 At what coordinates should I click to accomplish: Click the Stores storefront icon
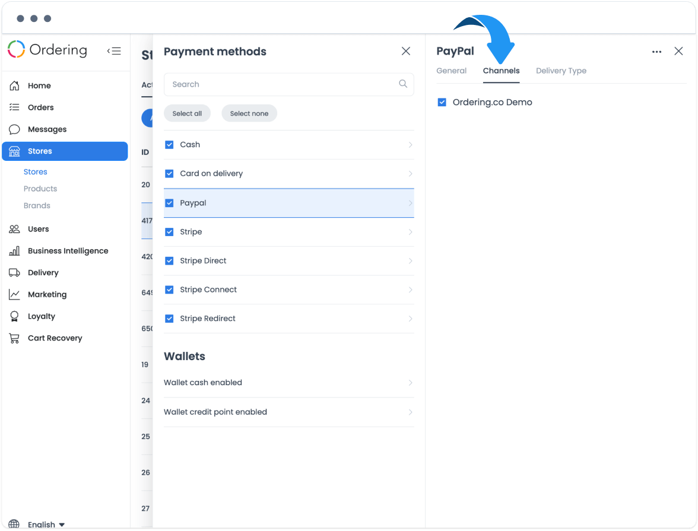click(x=14, y=151)
